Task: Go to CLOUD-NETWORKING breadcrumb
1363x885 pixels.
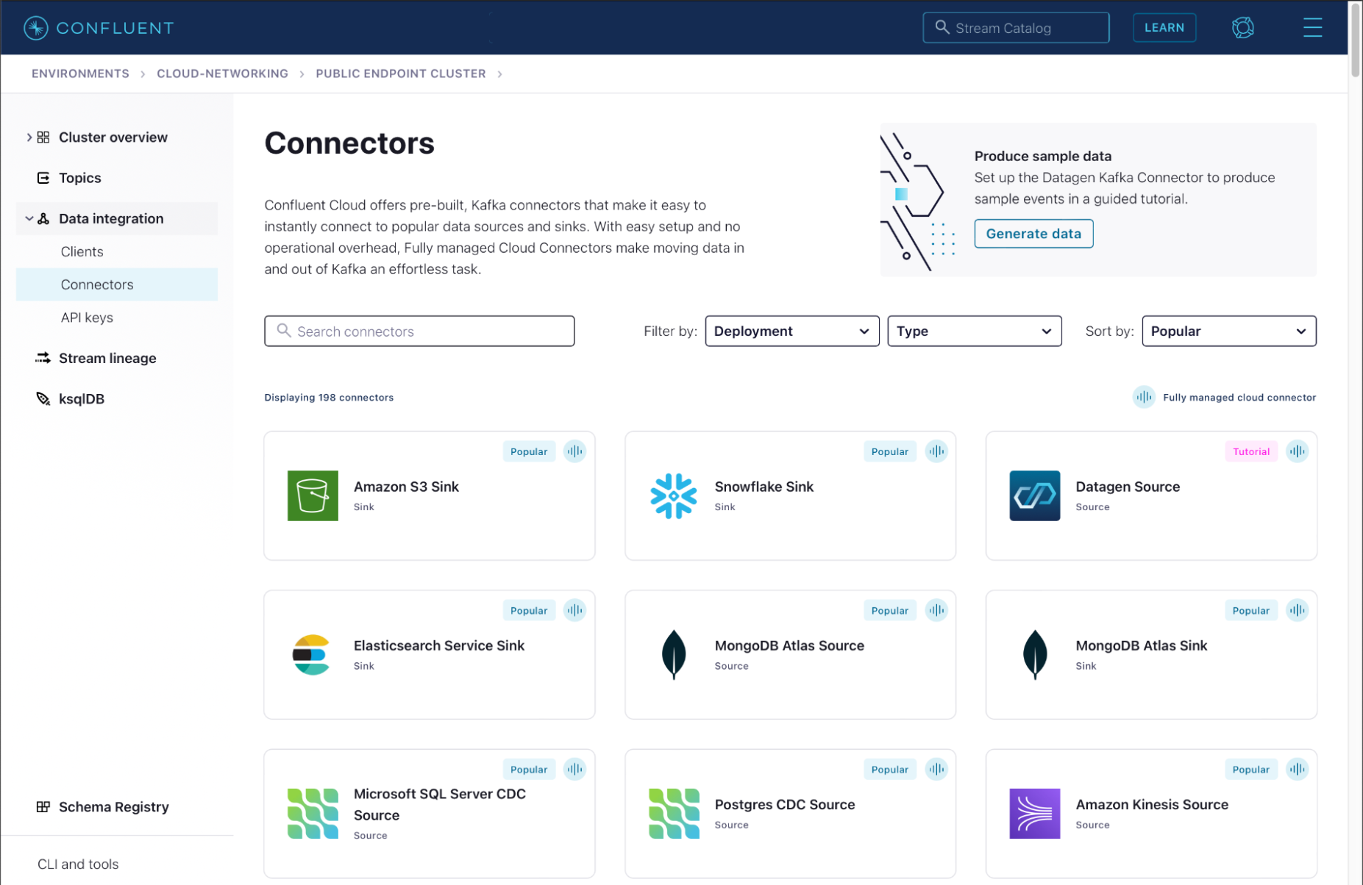Action: click(x=222, y=74)
